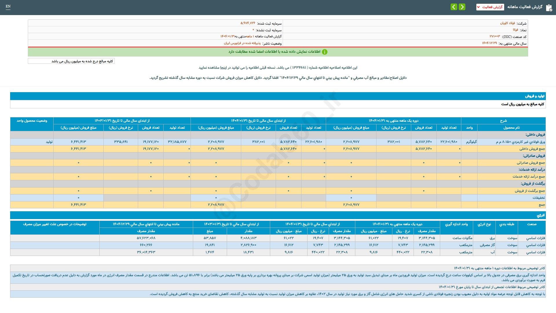Screen dimensions: 556x313
Task: Click the فوکا symbol value
Action: [x=515, y=30]
